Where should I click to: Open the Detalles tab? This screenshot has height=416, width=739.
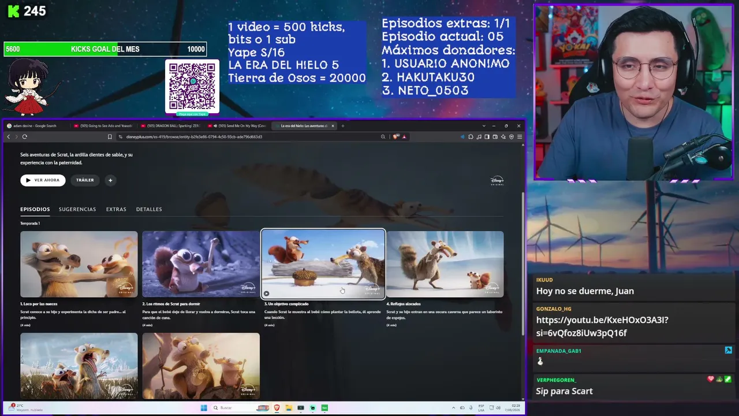149,209
